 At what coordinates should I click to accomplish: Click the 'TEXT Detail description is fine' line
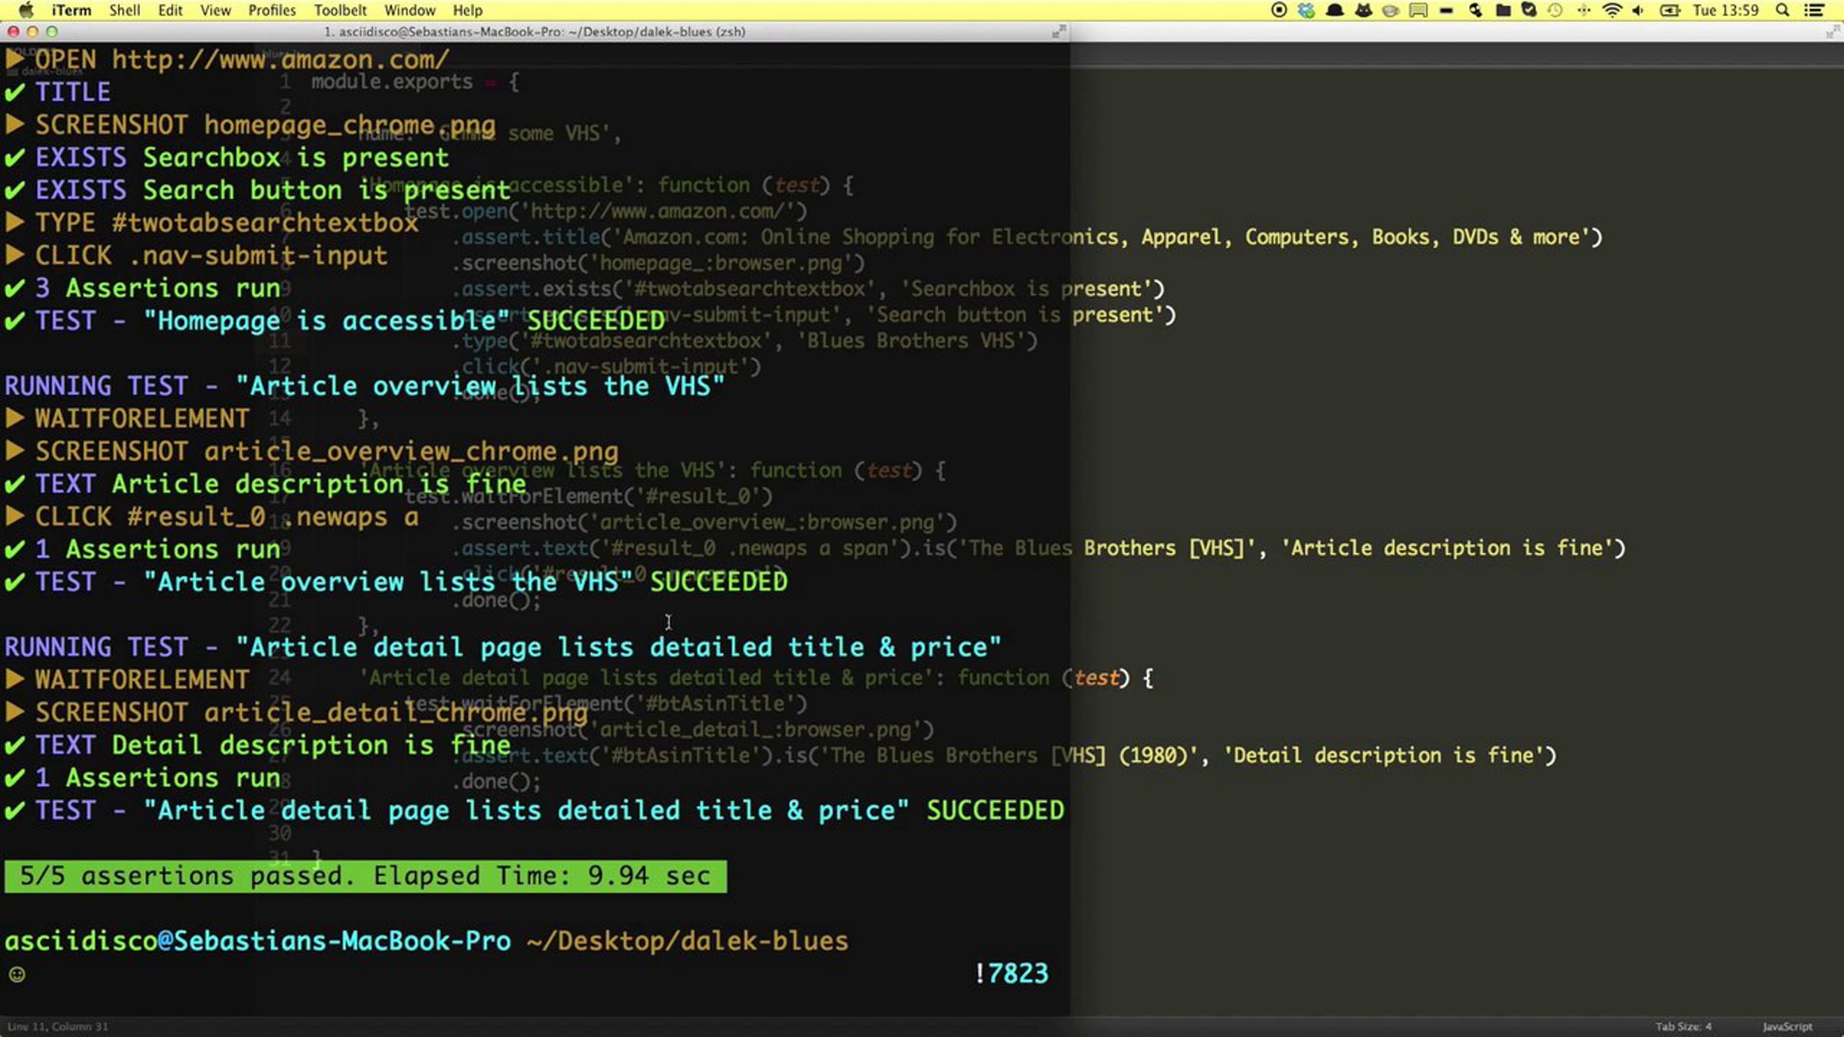click(x=258, y=745)
